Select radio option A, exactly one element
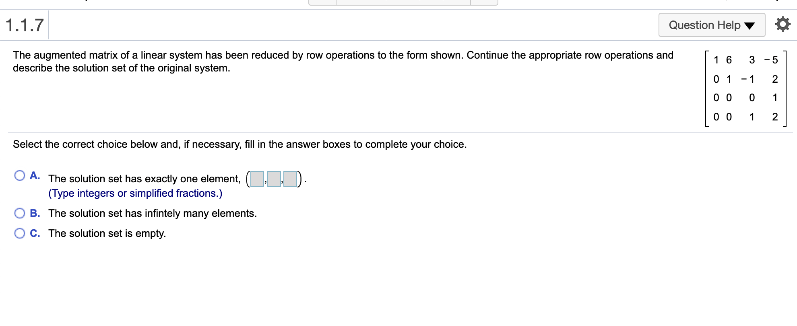Screen dimensions: 797x326 click(20, 175)
